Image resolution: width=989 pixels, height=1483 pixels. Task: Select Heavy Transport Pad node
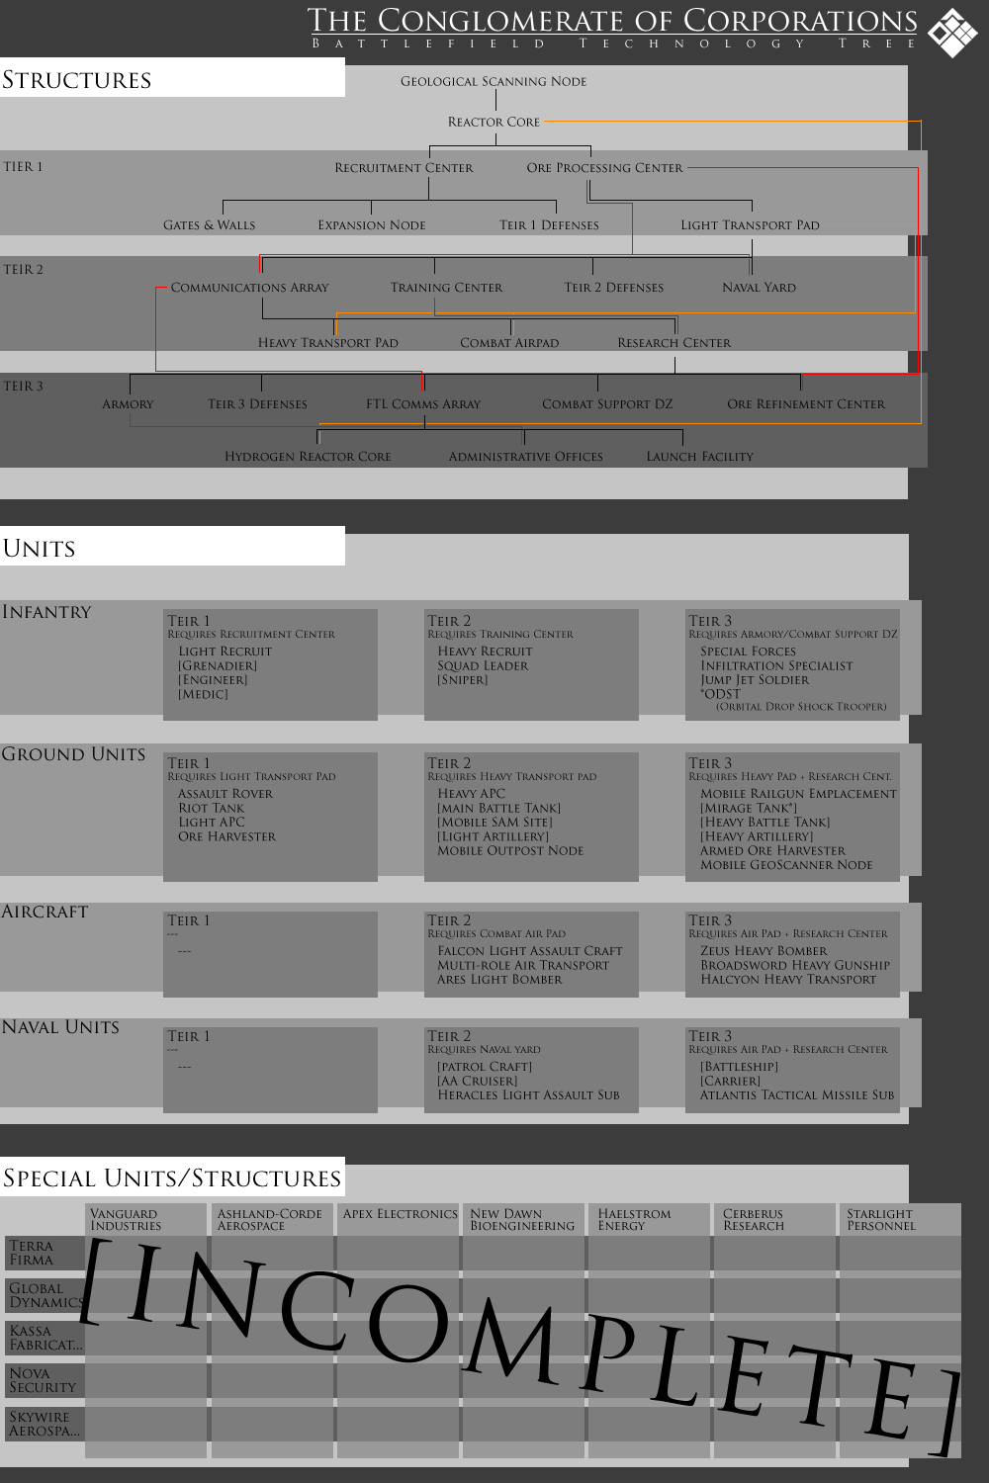327,343
